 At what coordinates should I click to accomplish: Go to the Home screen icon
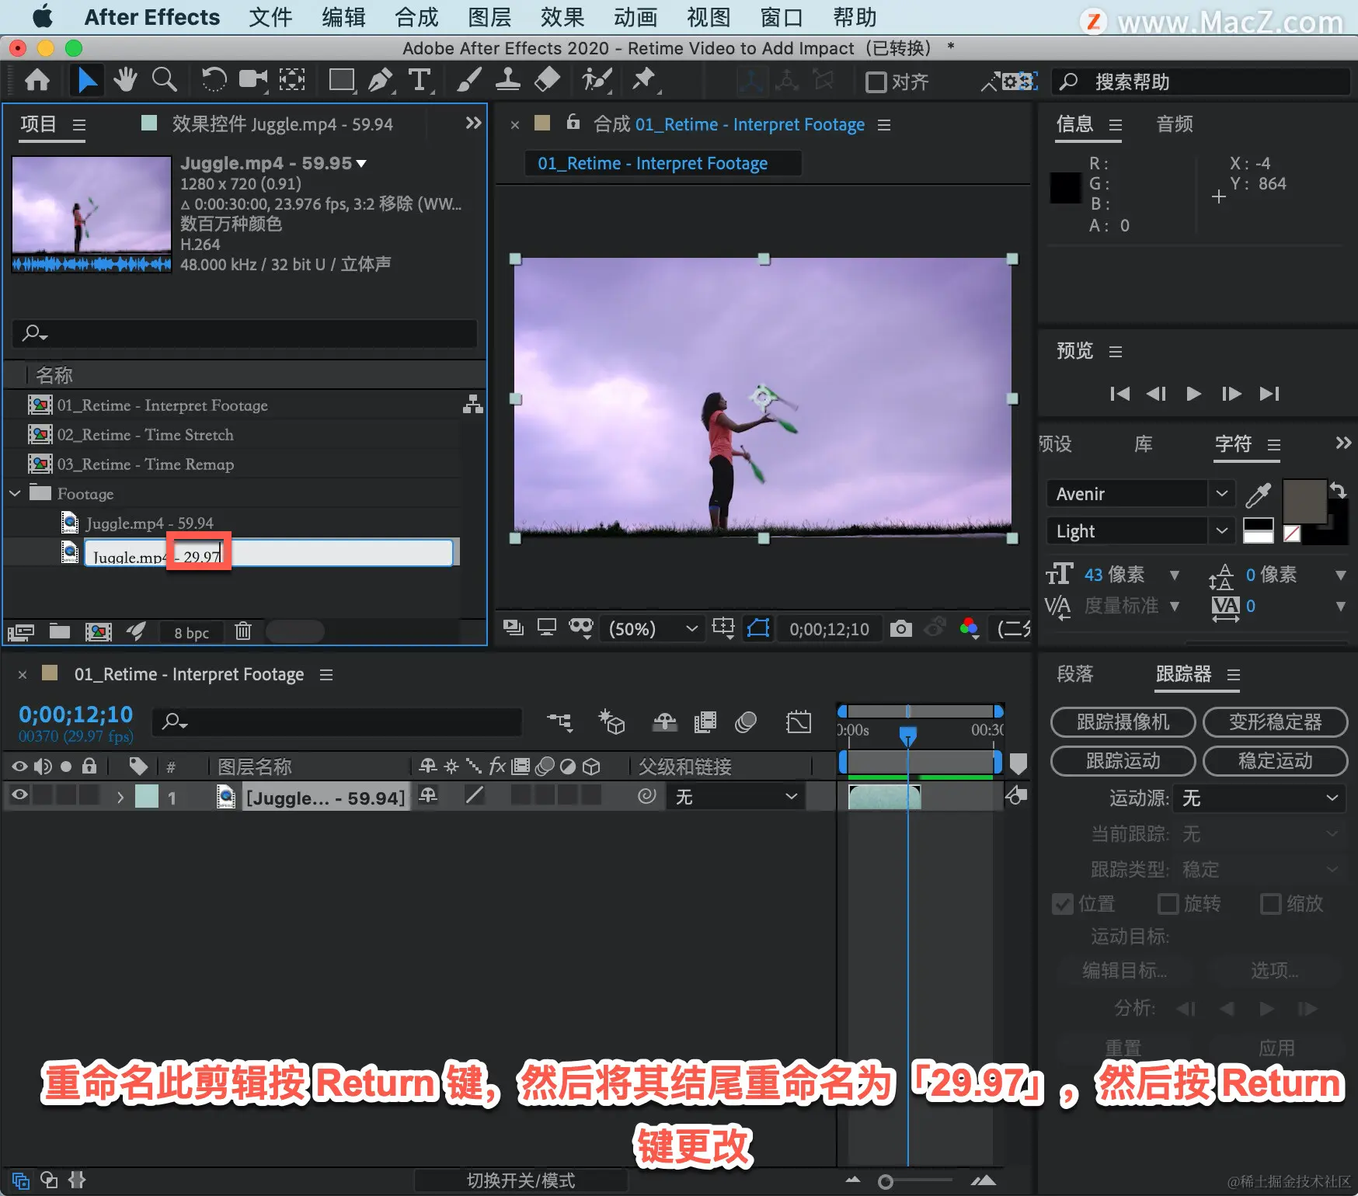click(x=37, y=80)
